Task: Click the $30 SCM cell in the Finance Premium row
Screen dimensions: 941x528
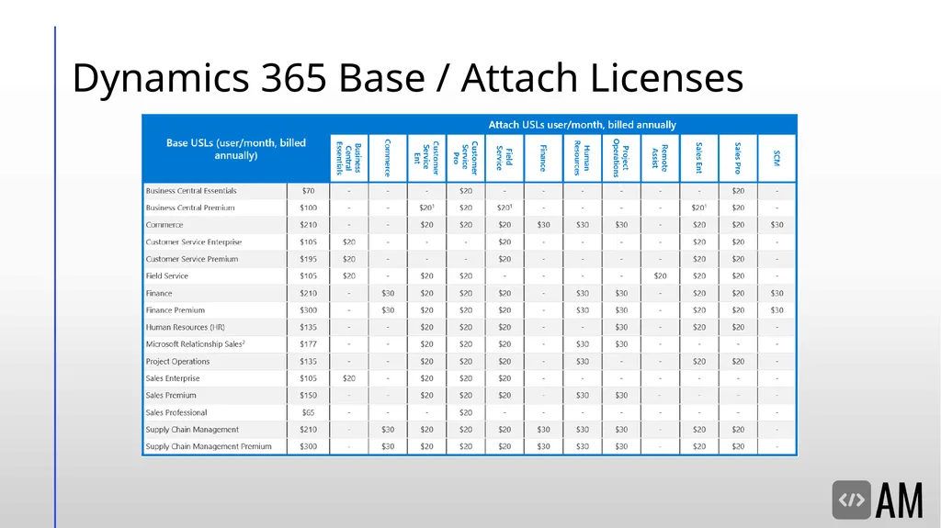Action: tap(777, 310)
